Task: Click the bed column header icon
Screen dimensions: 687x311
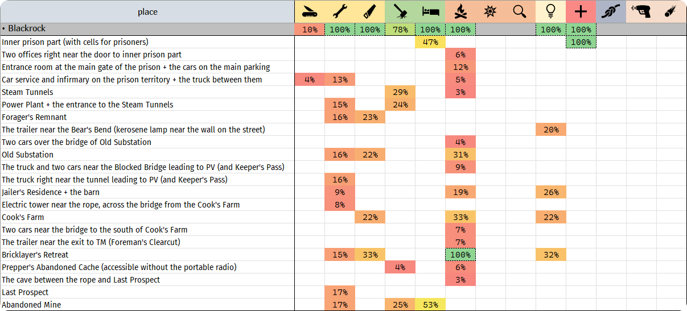Action: (430, 11)
